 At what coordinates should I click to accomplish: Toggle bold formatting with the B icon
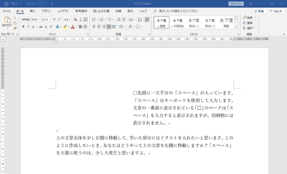pyautogui.click(x=23, y=26)
